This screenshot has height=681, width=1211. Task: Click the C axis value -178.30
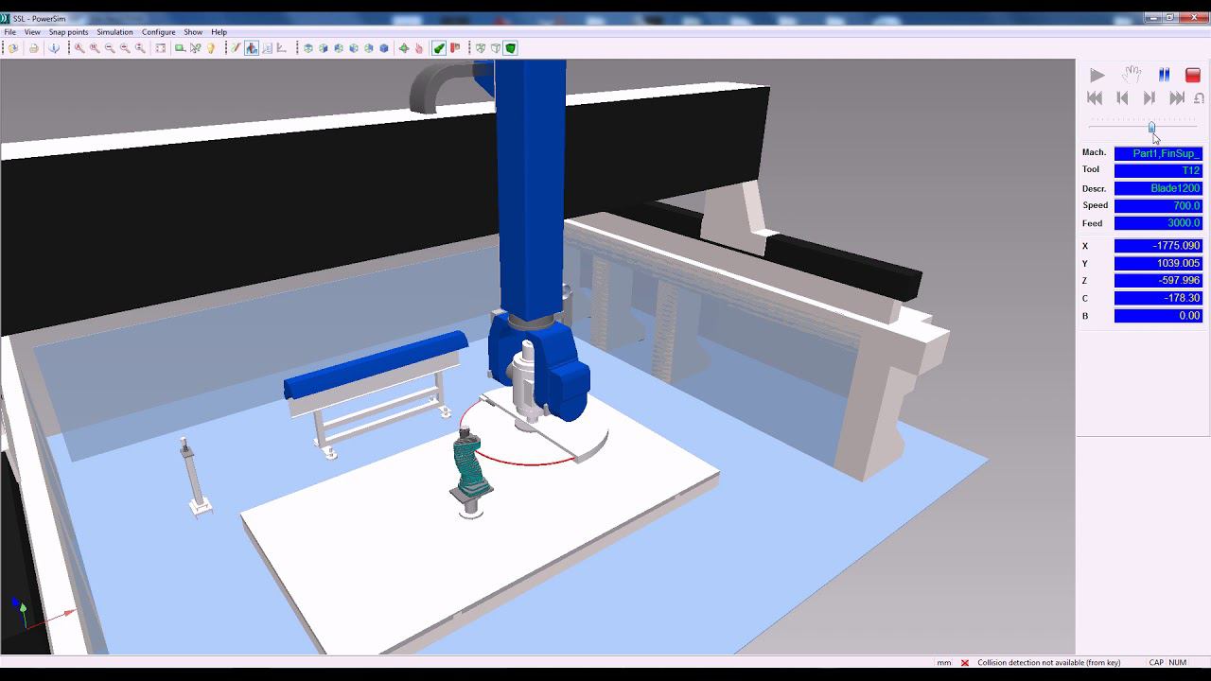(1158, 298)
